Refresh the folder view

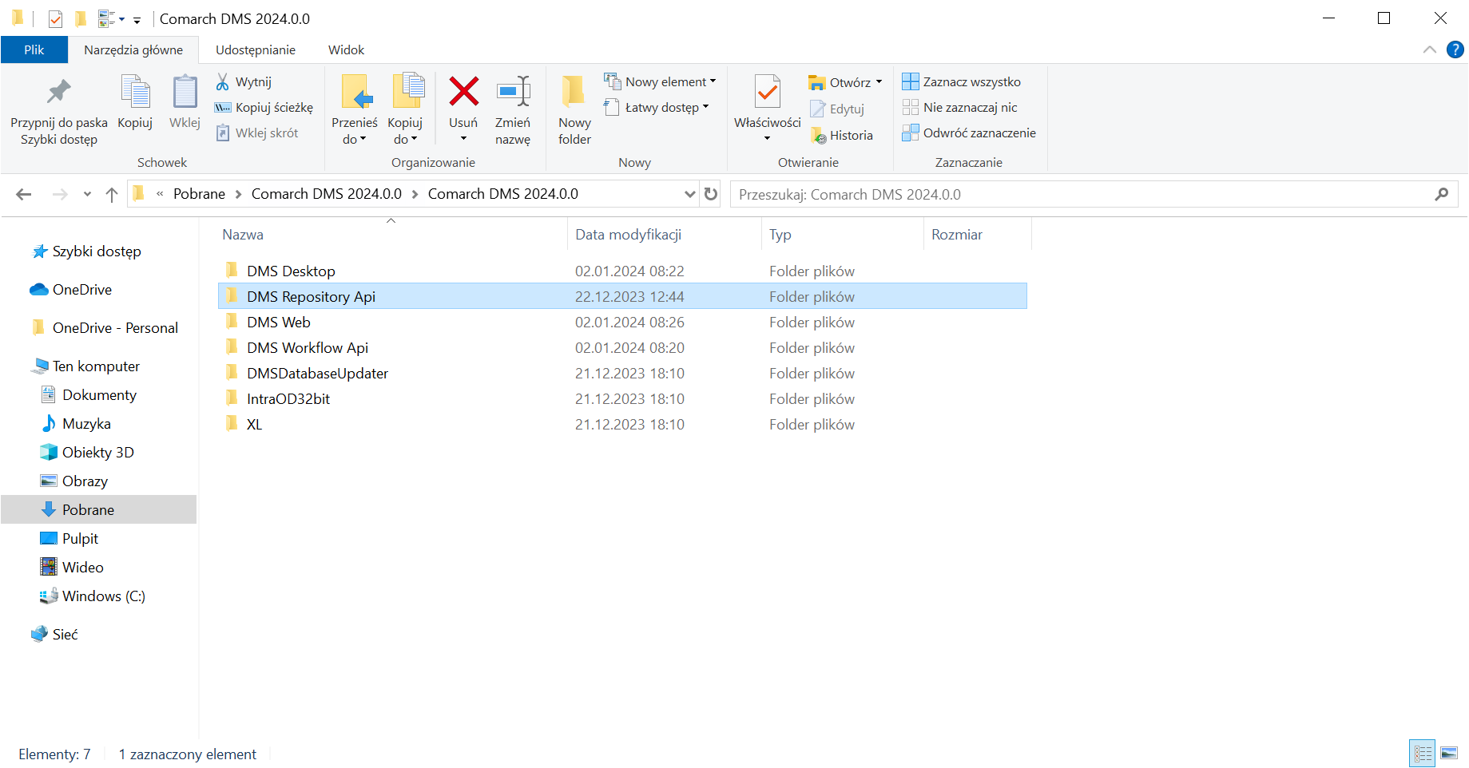tap(711, 194)
